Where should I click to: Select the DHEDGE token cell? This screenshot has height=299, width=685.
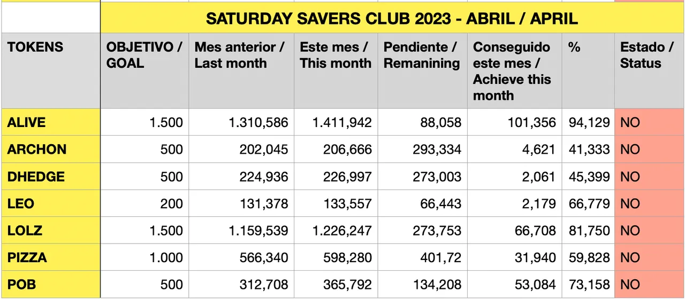pyautogui.click(x=51, y=177)
